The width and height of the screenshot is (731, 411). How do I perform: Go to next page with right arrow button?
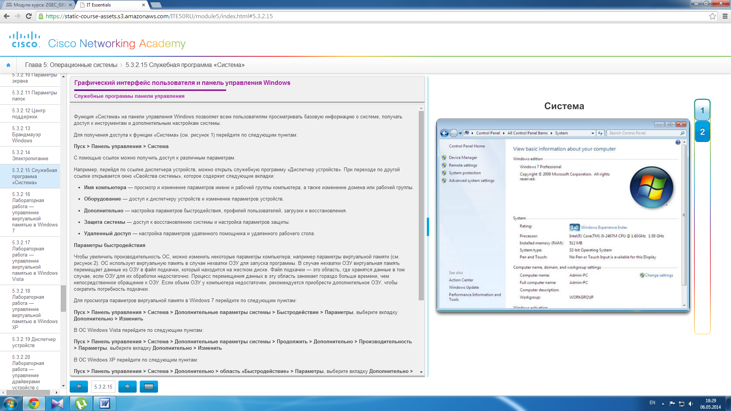128,387
